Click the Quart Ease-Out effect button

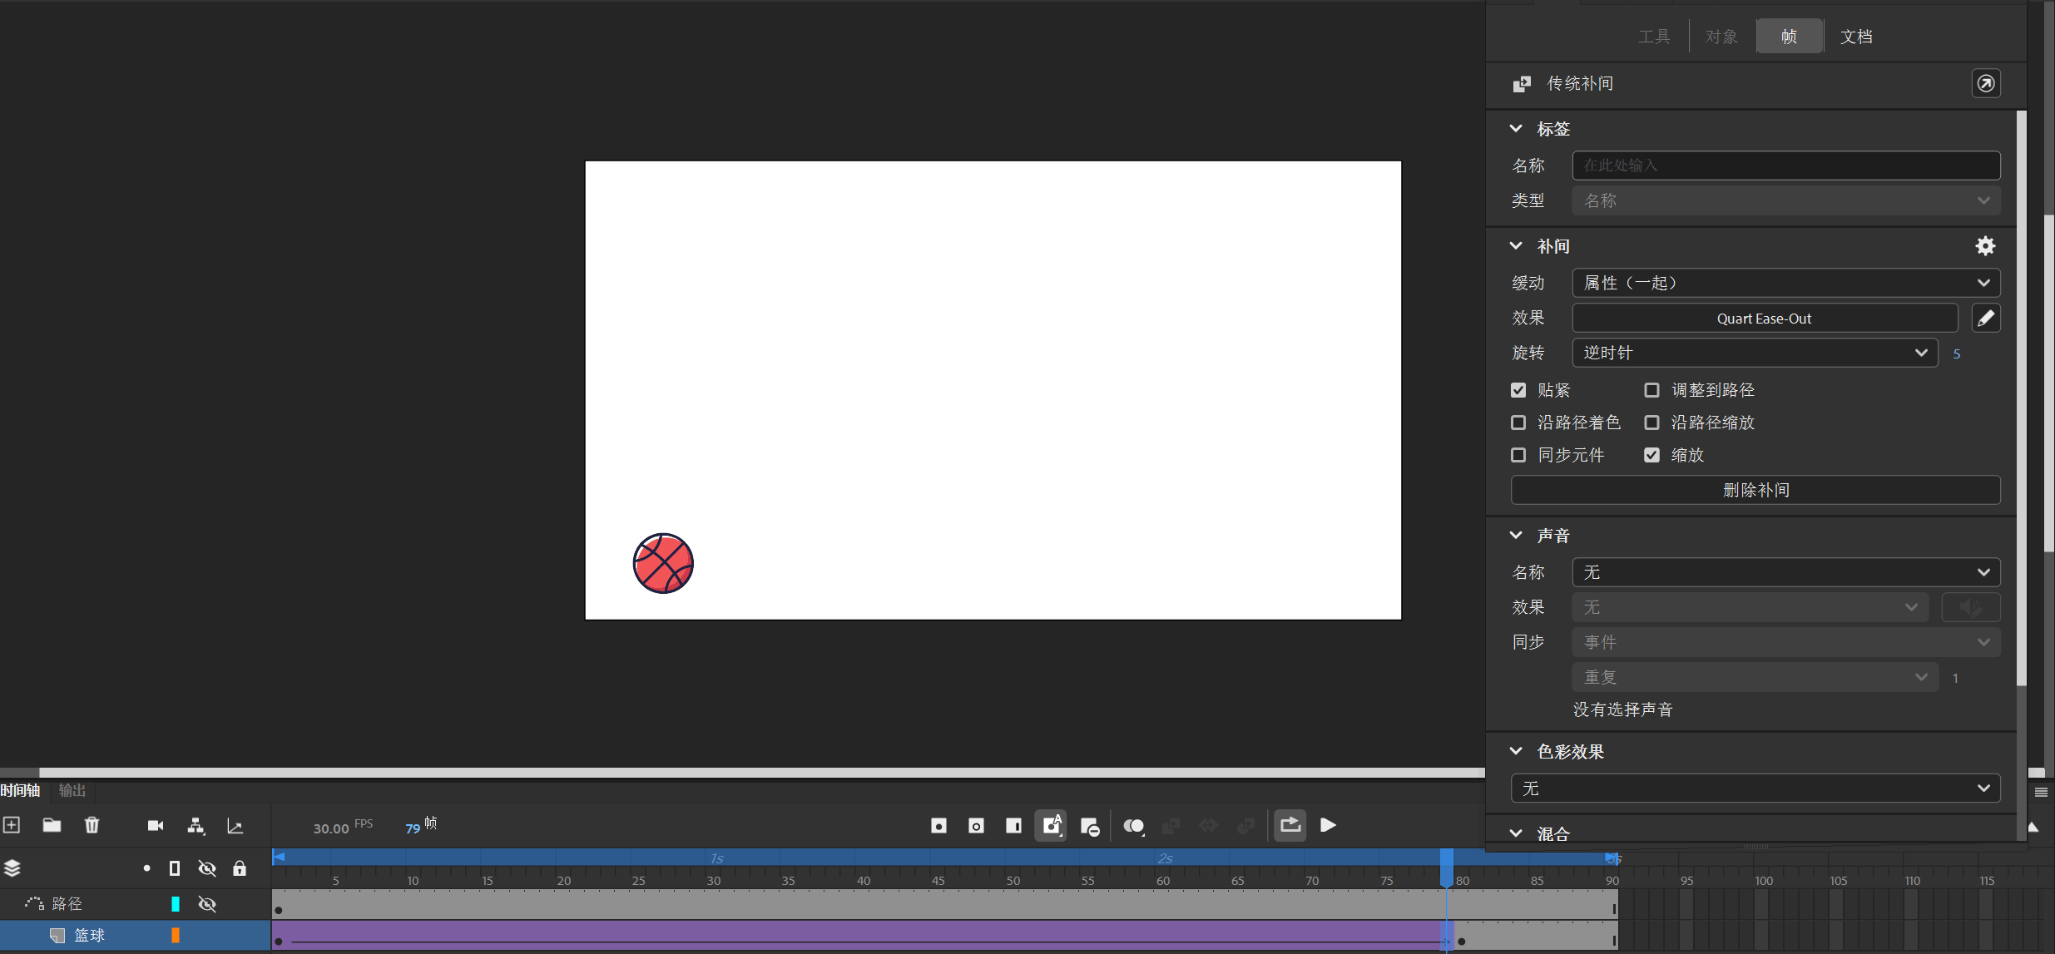pos(1765,318)
